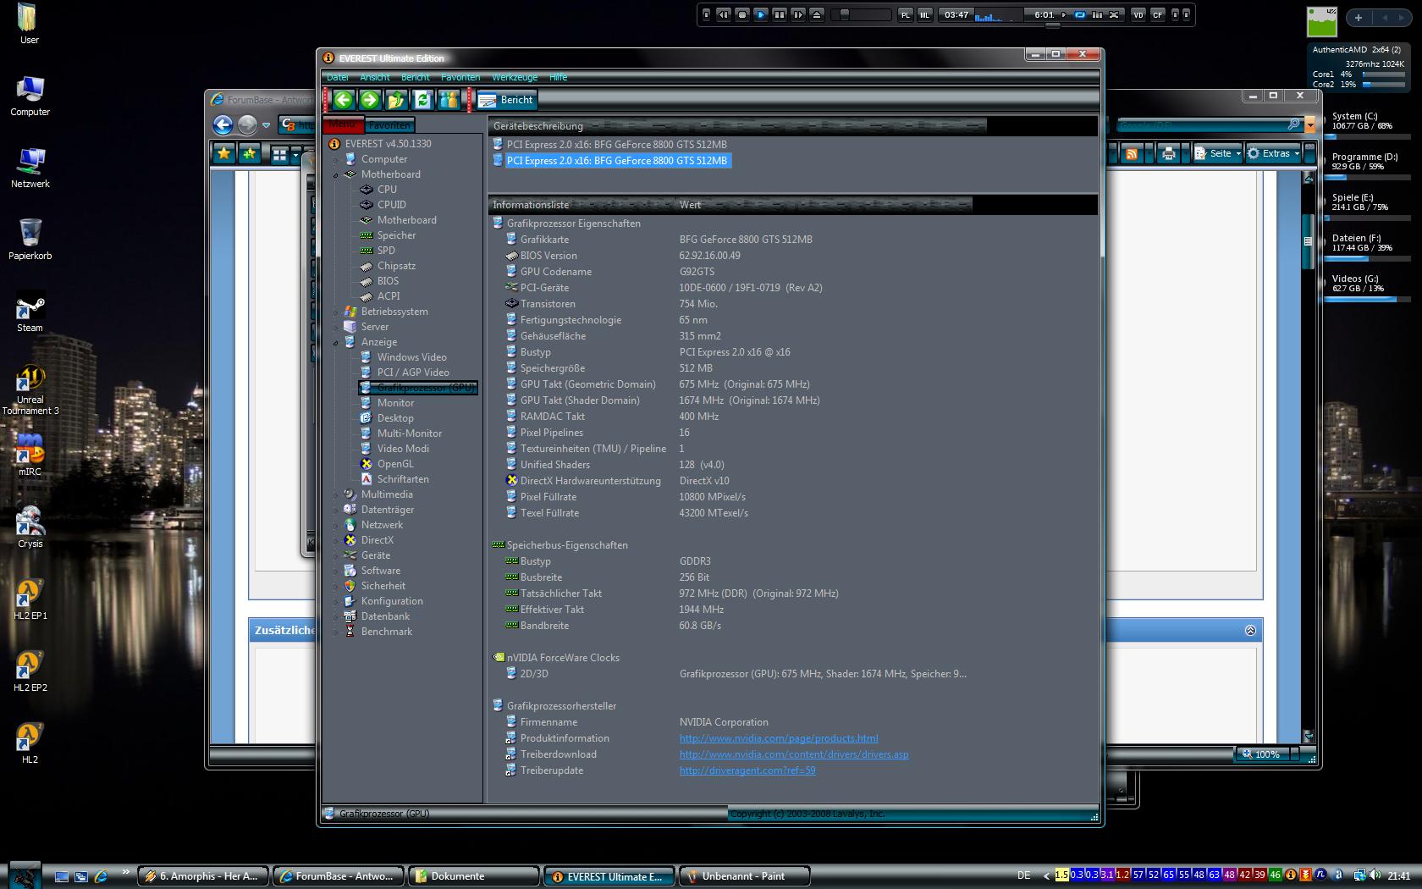Toggle the VD button in media player
This screenshot has height=889, width=1422.
pos(1138,14)
